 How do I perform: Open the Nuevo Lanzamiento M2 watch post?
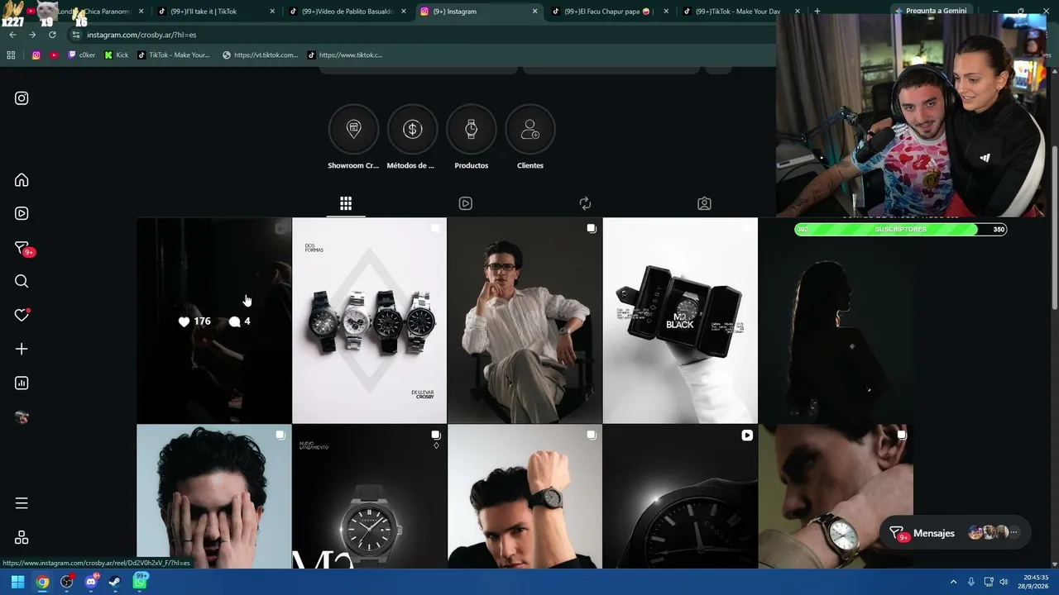point(369,497)
